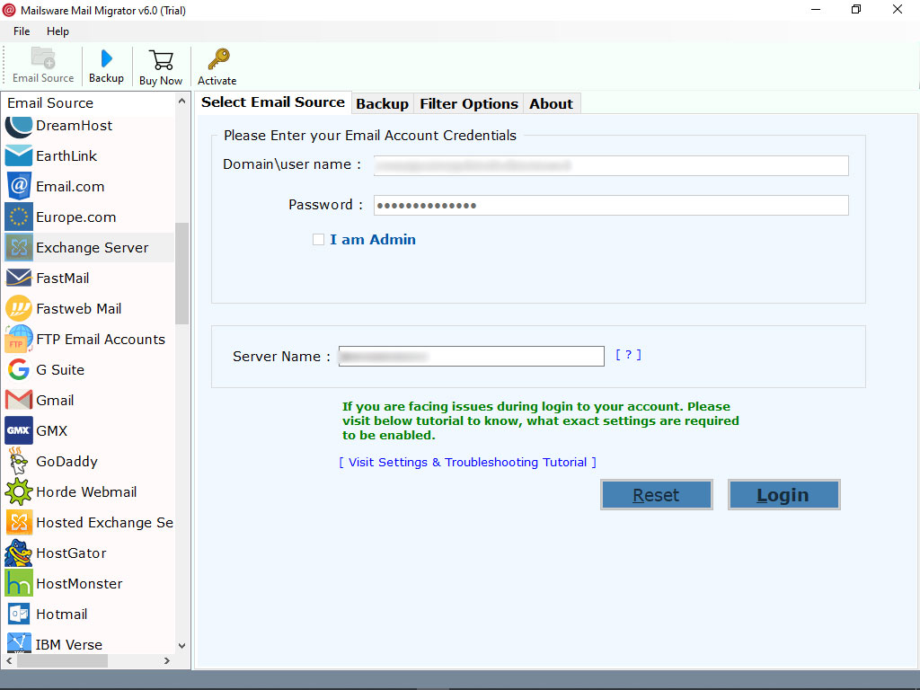The width and height of the screenshot is (920, 690).
Task: Switch to the About tab
Action: (551, 104)
